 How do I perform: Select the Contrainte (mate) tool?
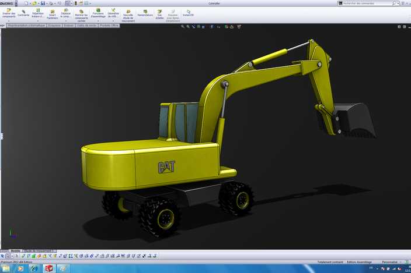(x=23, y=13)
